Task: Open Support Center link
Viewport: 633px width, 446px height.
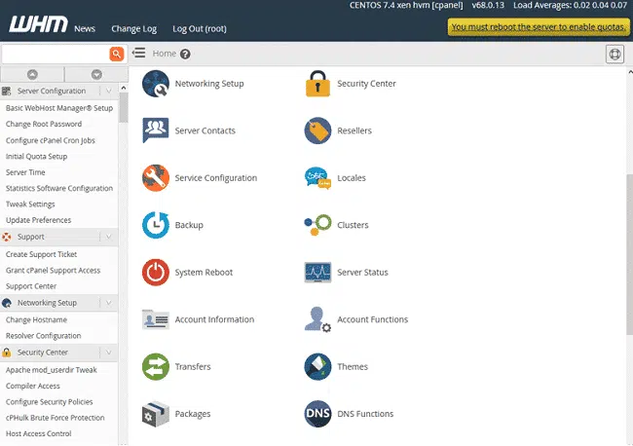Action: point(31,286)
